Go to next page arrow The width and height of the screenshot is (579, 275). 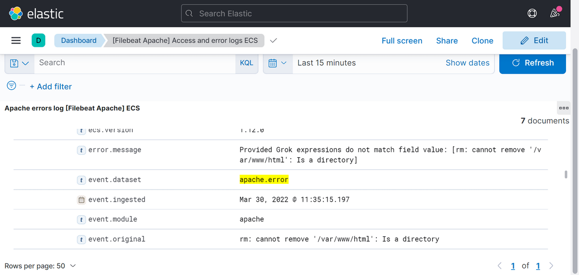pos(551,266)
